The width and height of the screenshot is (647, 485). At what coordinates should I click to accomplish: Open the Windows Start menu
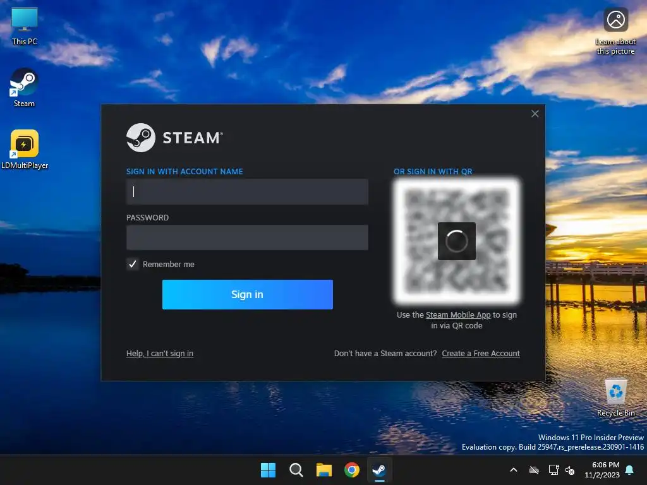(x=268, y=470)
